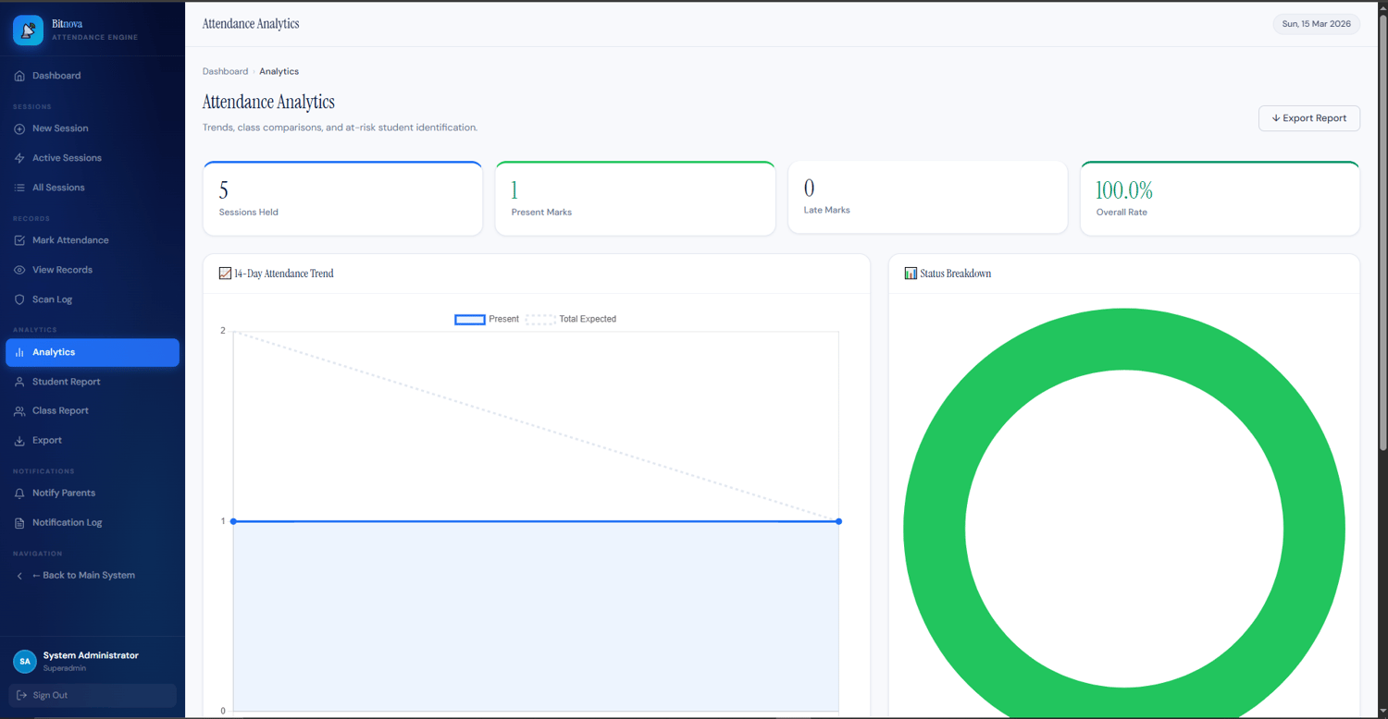Click the Class Report people icon

point(19,411)
